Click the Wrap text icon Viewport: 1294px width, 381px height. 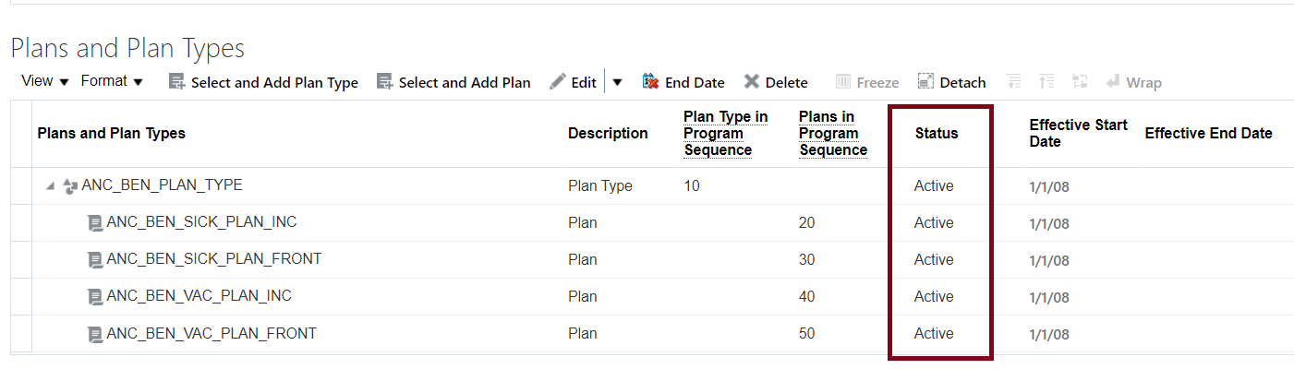[x=1113, y=82]
